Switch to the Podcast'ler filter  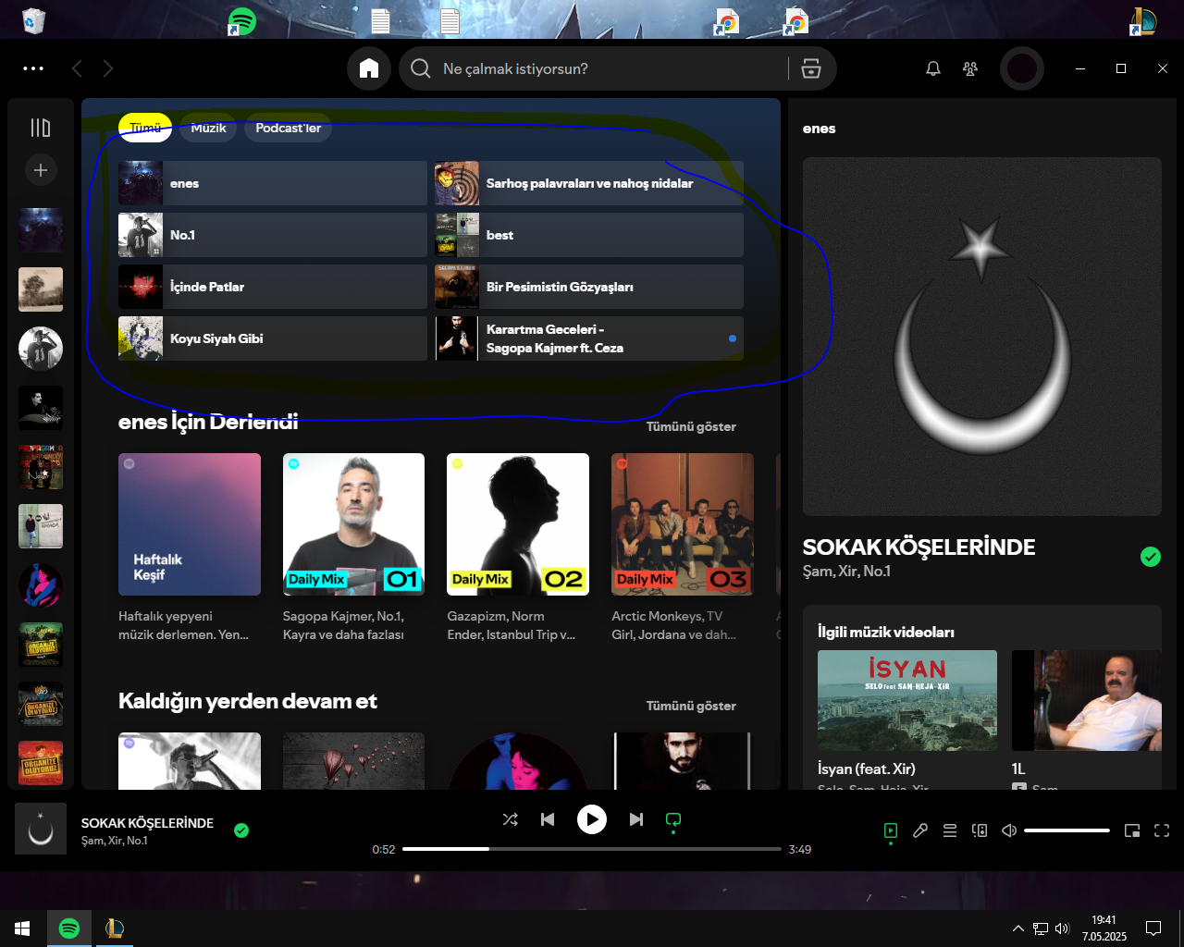click(289, 128)
